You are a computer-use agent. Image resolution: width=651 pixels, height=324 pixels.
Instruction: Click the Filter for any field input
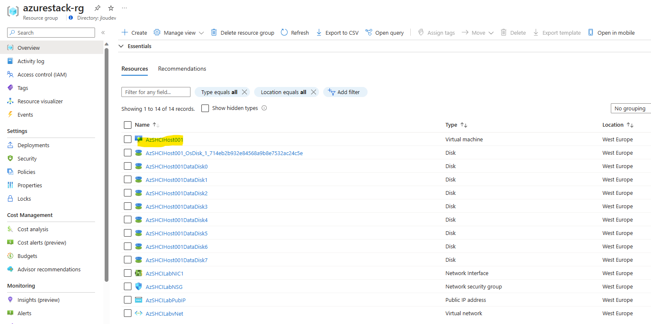tap(156, 92)
